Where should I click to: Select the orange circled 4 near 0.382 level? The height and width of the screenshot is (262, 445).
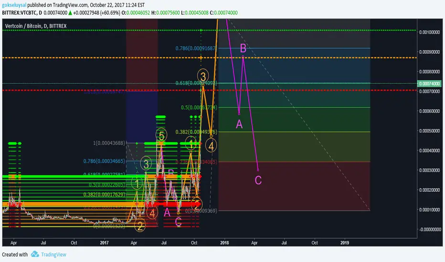pos(211,146)
